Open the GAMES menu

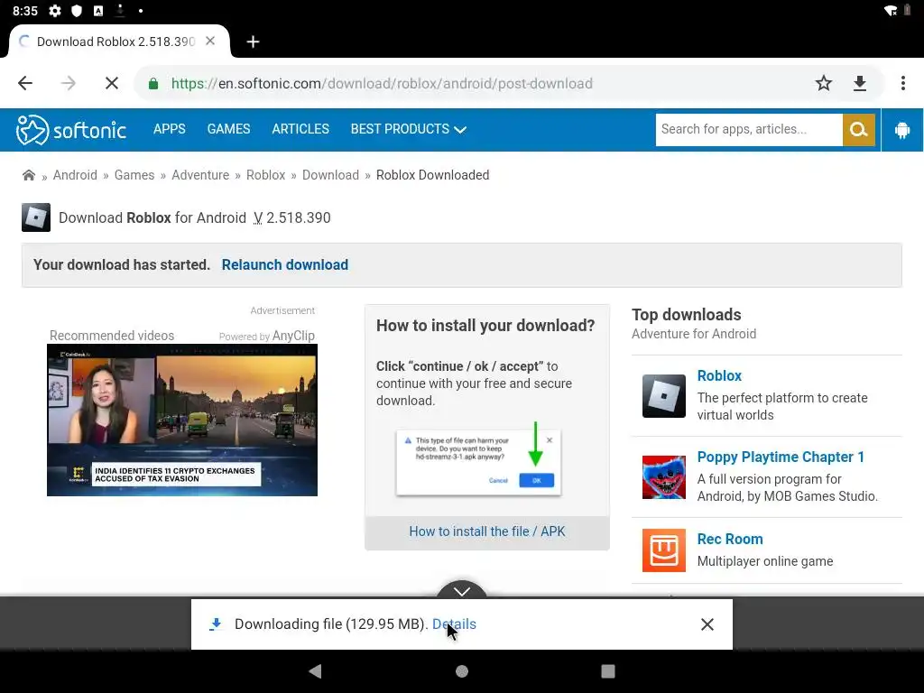click(x=228, y=129)
